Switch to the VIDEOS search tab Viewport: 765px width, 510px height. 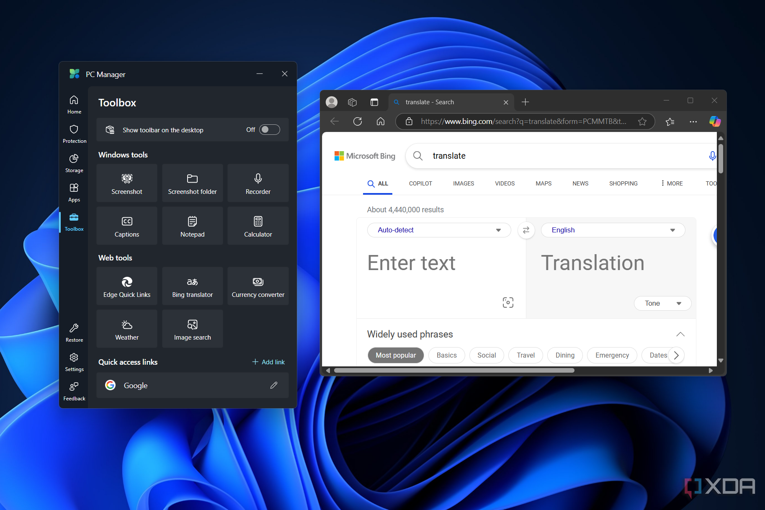[x=505, y=183]
